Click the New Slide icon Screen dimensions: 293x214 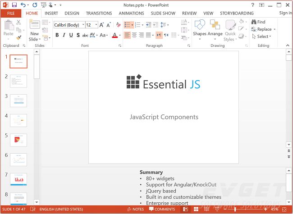click(35, 24)
